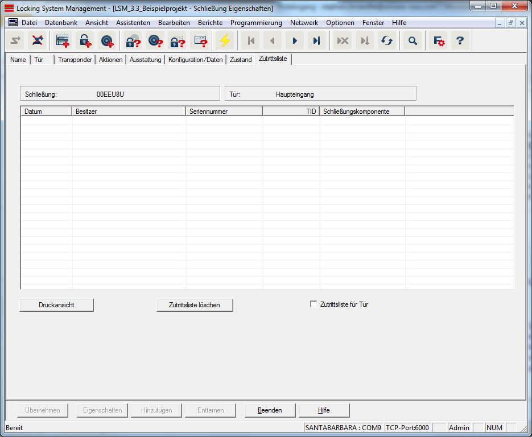The image size is (532, 437).
Task: Click the magnifying glass search icon
Action: tap(413, 41)
